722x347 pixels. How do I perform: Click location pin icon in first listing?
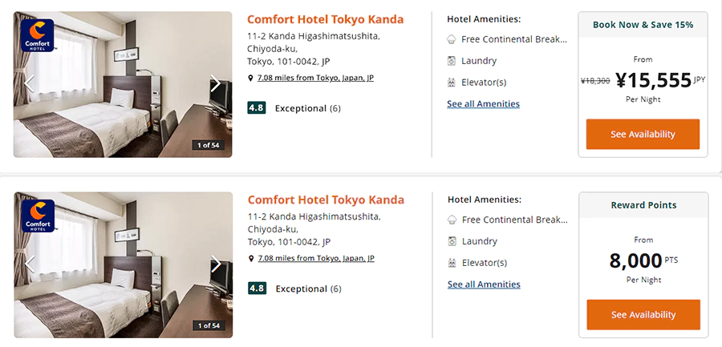coord(251,79)
